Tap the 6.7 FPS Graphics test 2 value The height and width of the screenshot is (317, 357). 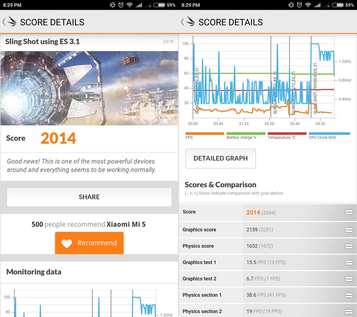tap(263, 279)
